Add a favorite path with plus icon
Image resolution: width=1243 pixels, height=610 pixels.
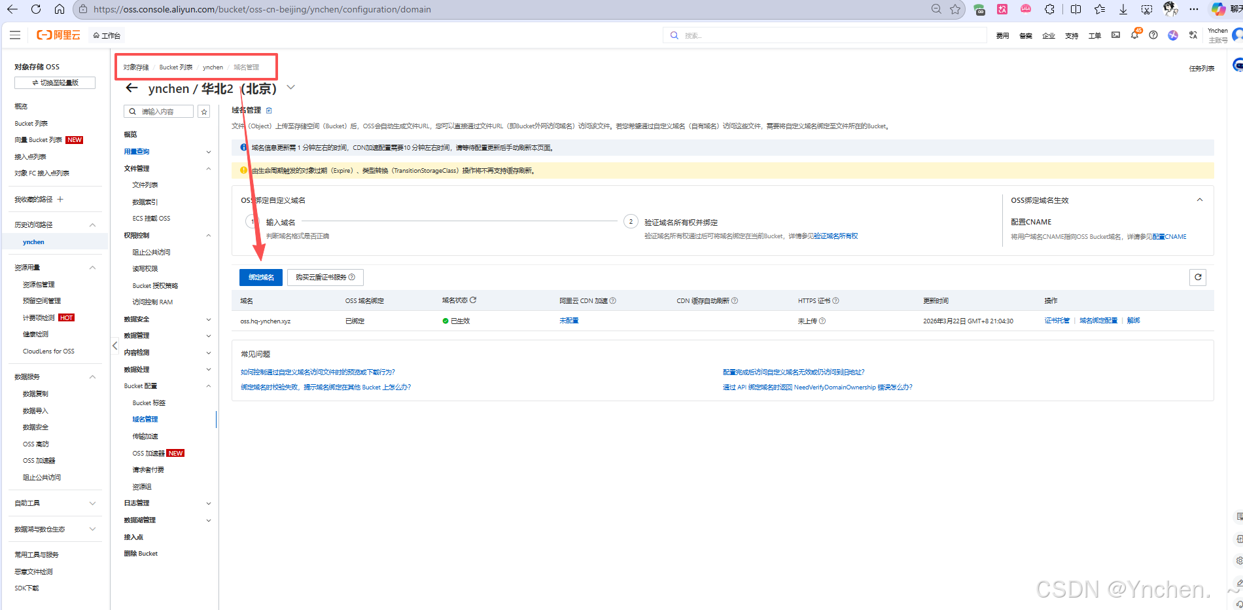pyautogui.click(x=60, y=199)
